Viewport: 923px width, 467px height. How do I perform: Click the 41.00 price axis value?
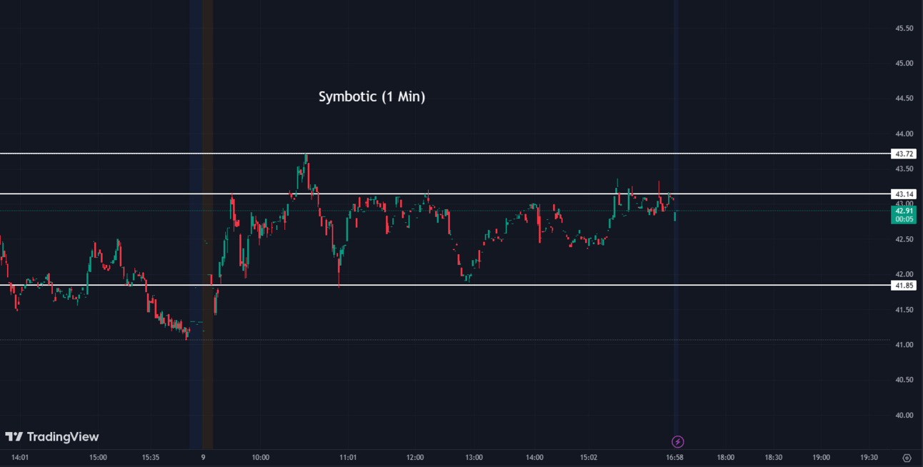pyautogui.click(x=904, y=345)
